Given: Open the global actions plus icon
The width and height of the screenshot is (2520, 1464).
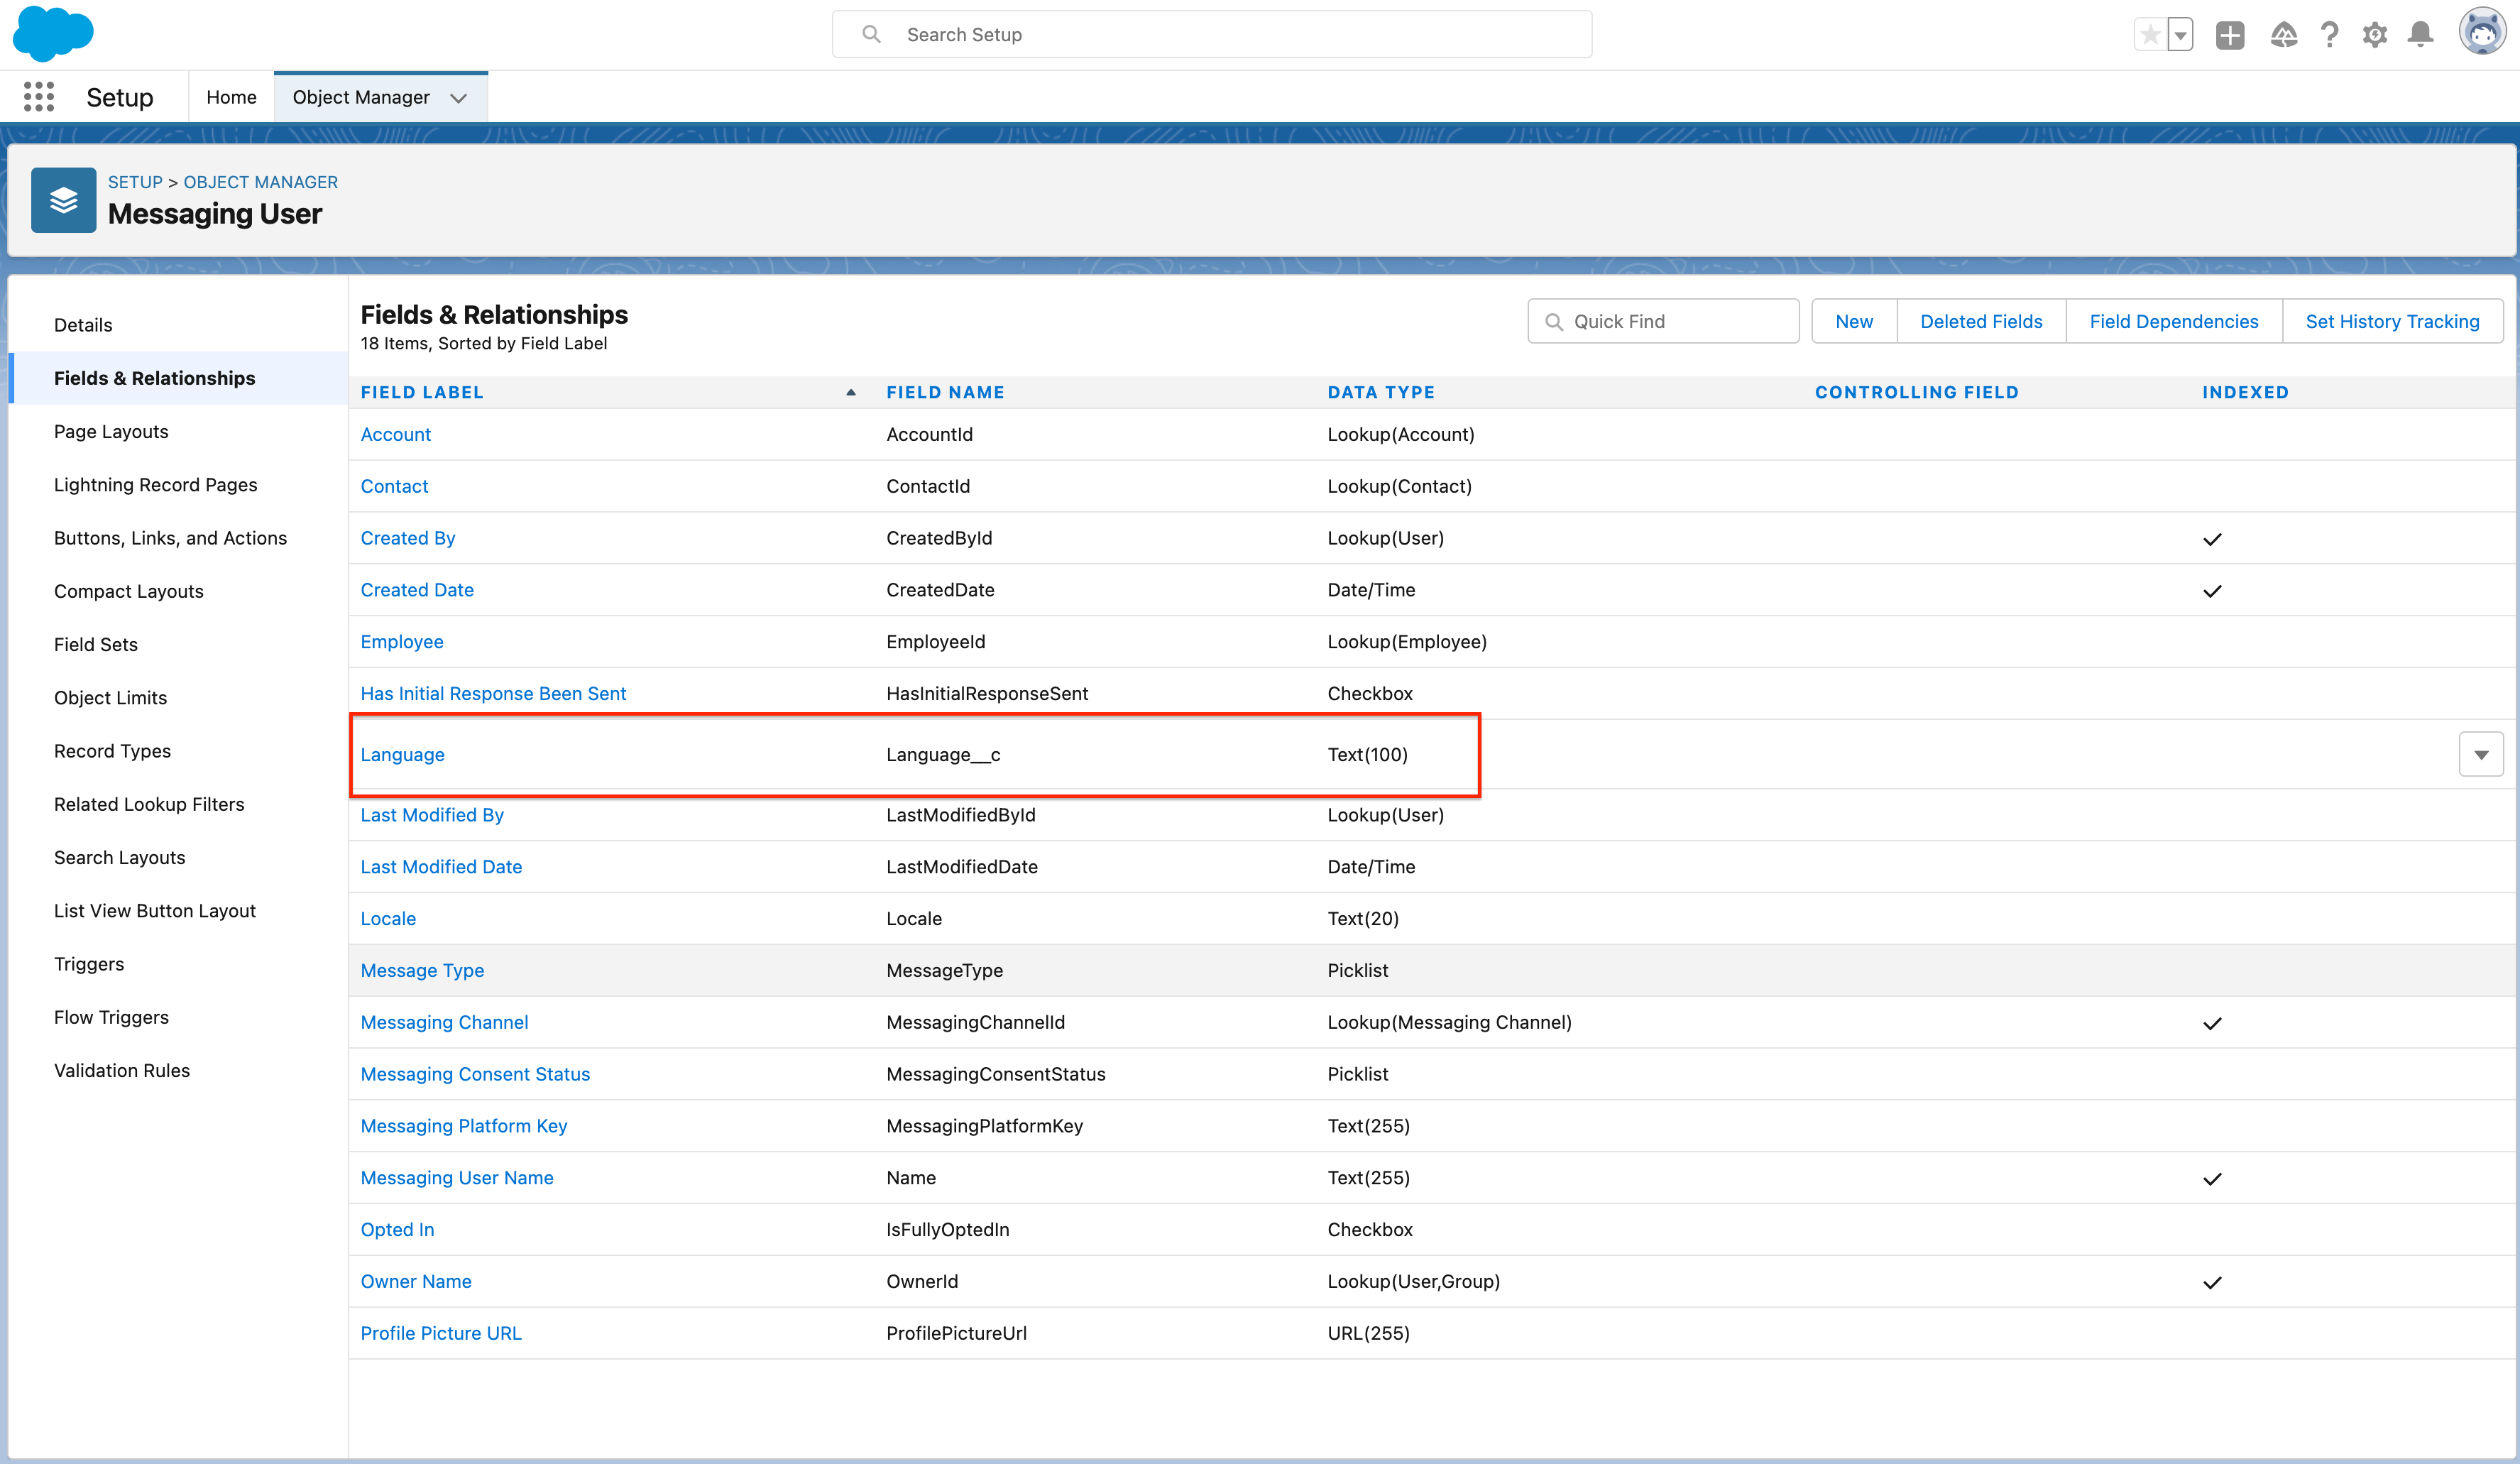Looking at the screenshot, I should (x=2230, y=35).
